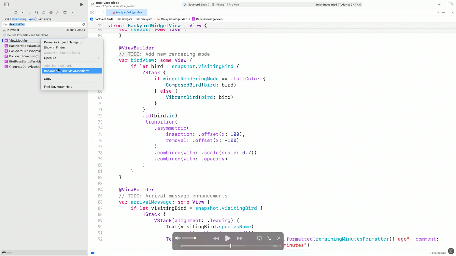Open the Source Control navigator icon
Viewport: 456px width, 256px height.
click(22, 12)
